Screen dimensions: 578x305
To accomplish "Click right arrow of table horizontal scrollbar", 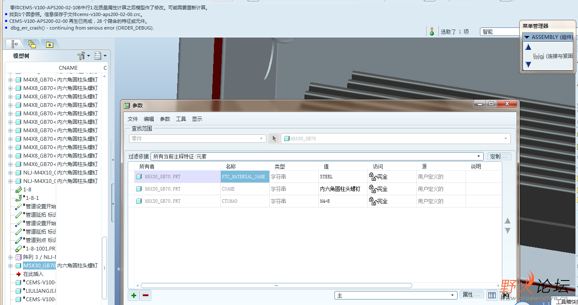I will [499, 286].
